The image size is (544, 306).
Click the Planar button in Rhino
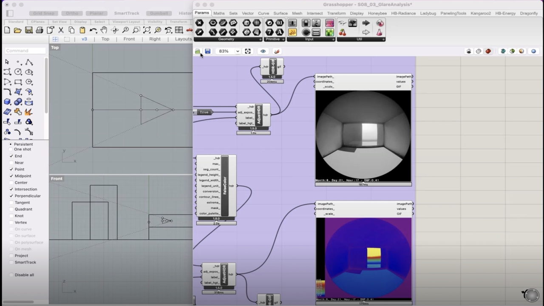click(x=97, y=13)
